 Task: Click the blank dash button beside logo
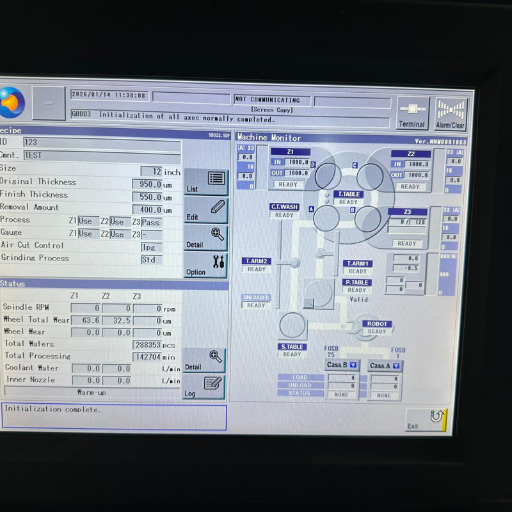tap(49, 103)
